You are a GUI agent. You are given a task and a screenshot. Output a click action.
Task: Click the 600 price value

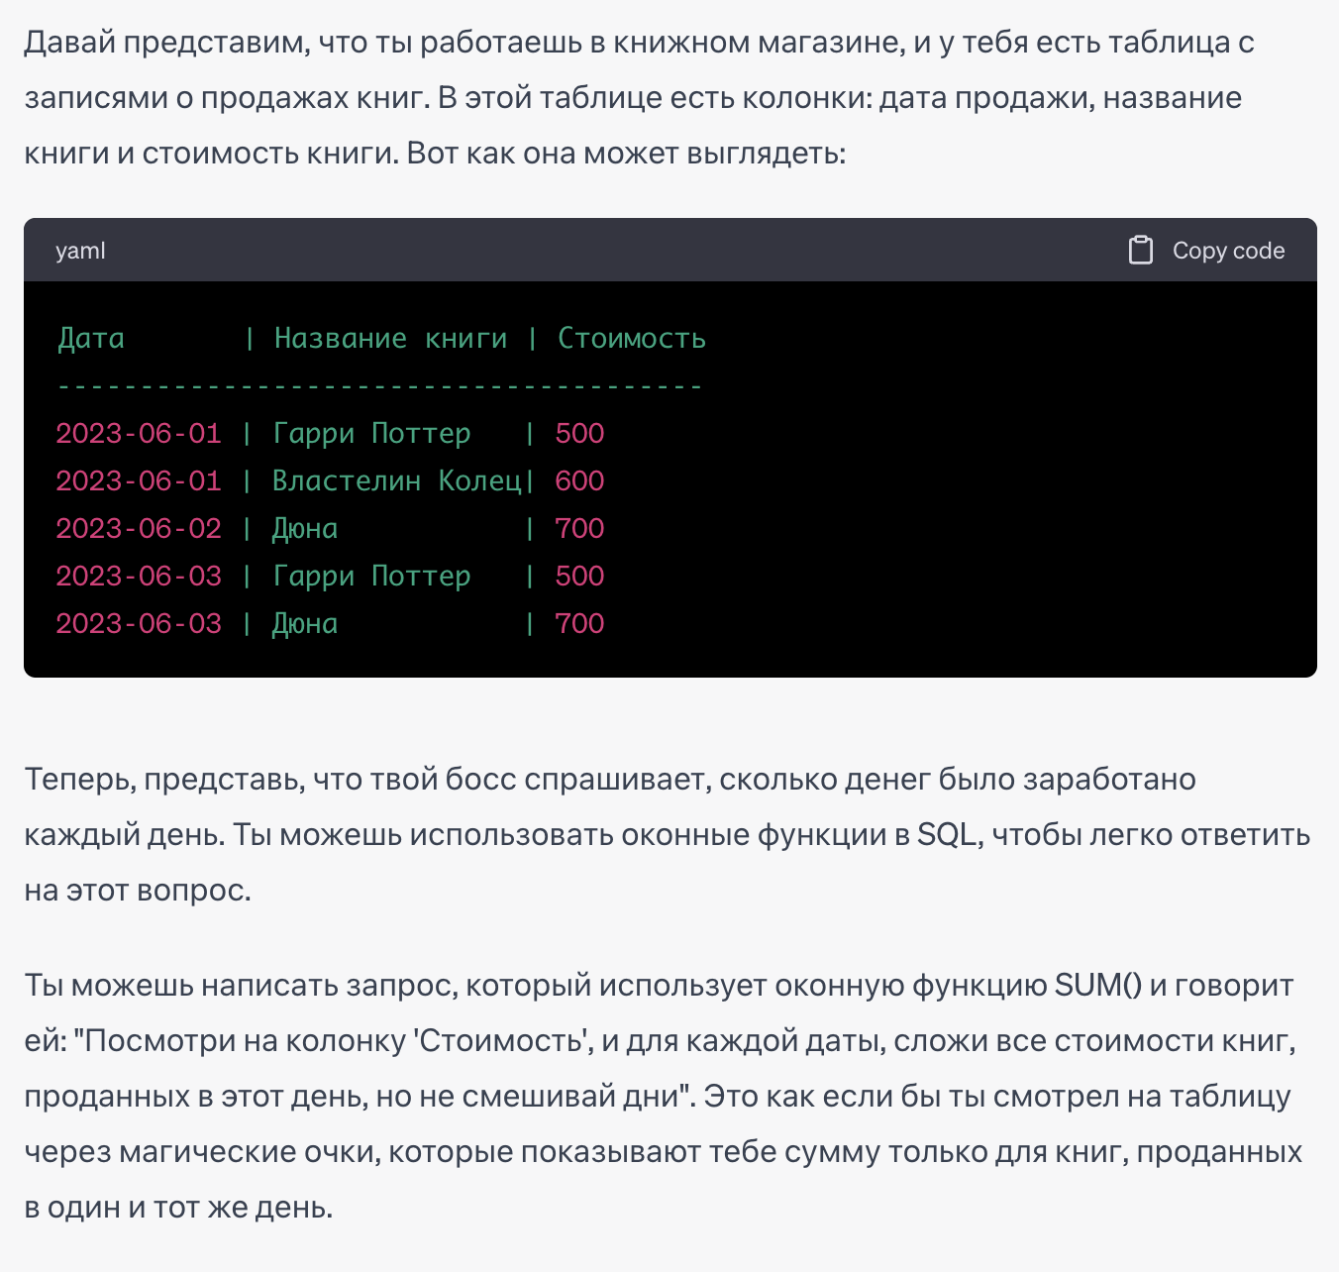(x=579, y=481)
